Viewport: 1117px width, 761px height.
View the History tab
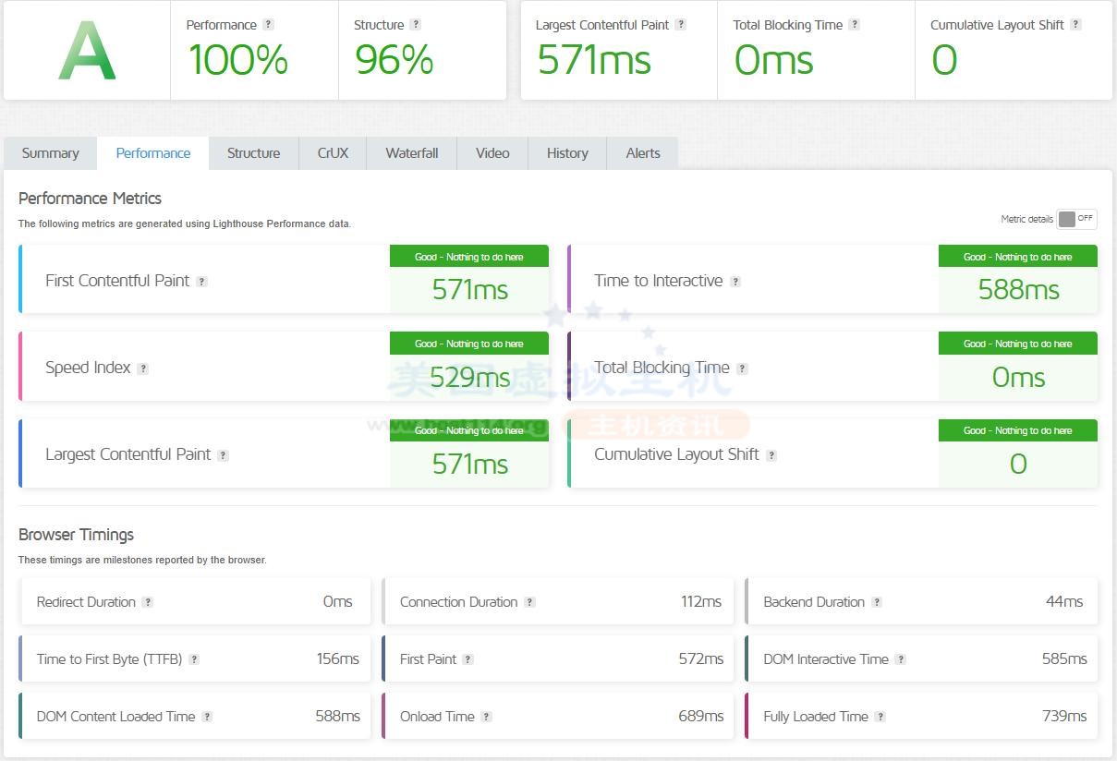coord(566,153)
